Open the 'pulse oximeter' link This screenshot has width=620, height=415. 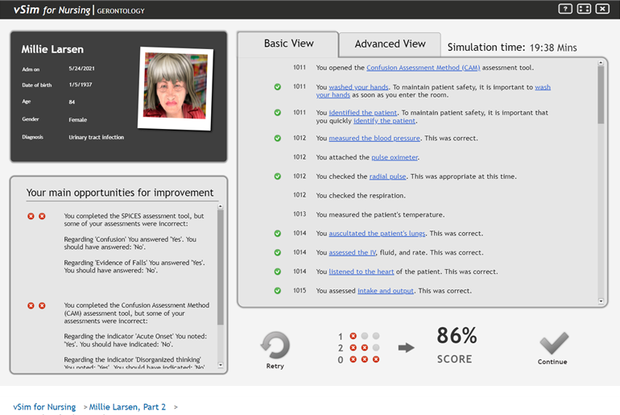[x=395, y=157]
